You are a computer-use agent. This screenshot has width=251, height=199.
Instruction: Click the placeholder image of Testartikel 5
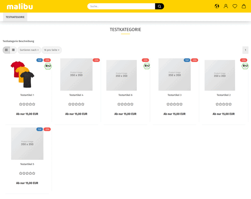pos(27,144)
